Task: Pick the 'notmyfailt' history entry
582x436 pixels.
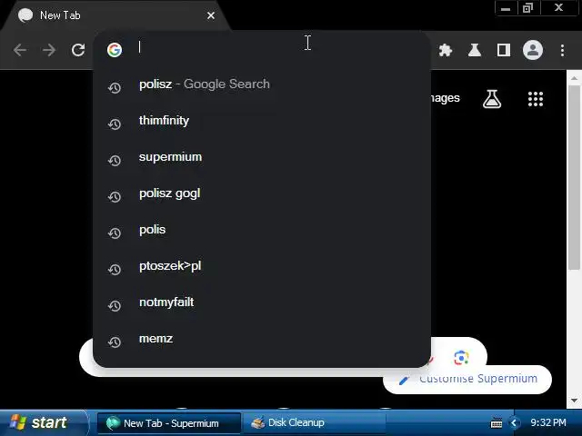Action: (x=262, y=302)
